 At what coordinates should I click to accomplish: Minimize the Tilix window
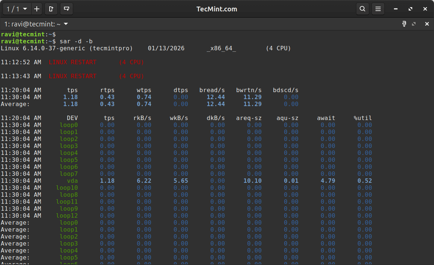[x=395, y=8]
